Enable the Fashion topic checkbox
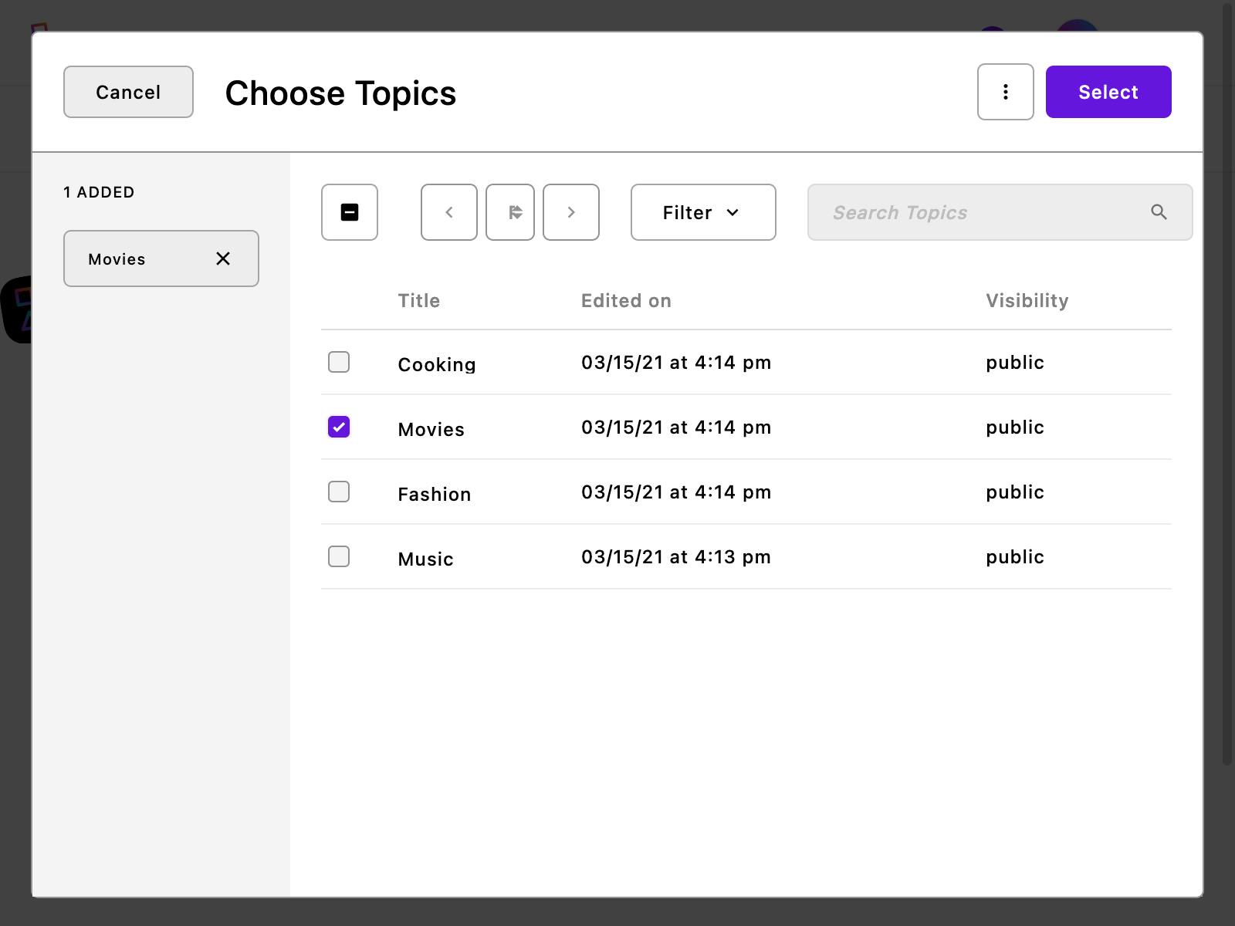The image size is (1235, 926). 338,492
